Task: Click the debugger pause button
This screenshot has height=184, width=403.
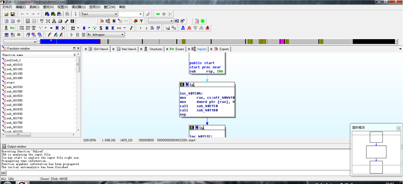Action: click(x=78, y=34)
